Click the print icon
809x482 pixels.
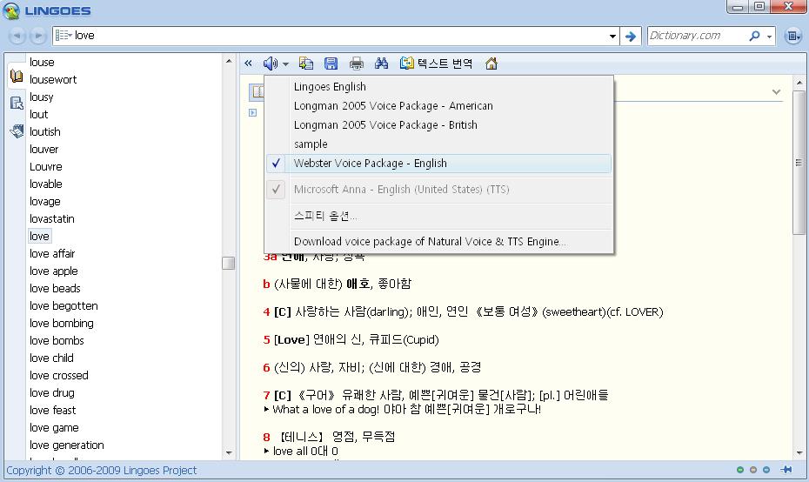[x=356, y=64]
